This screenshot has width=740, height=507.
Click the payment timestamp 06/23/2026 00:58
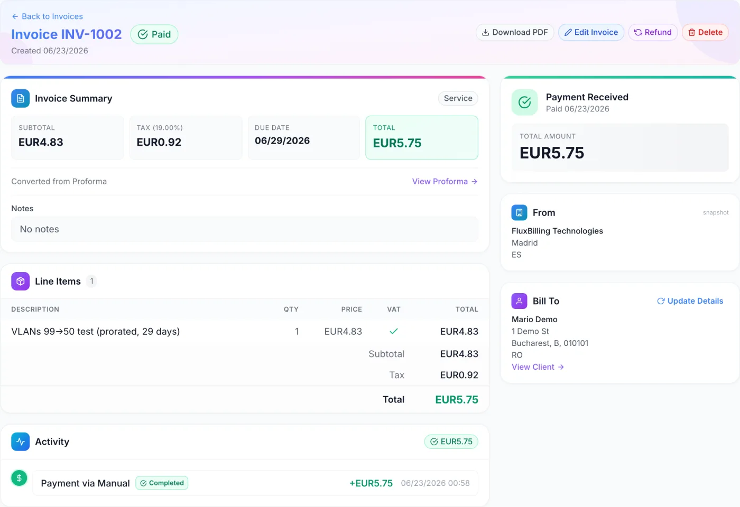[435, 483]
